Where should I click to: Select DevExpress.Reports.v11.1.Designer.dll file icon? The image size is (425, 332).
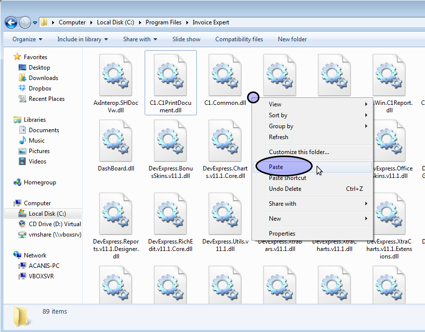coord(116,214)
